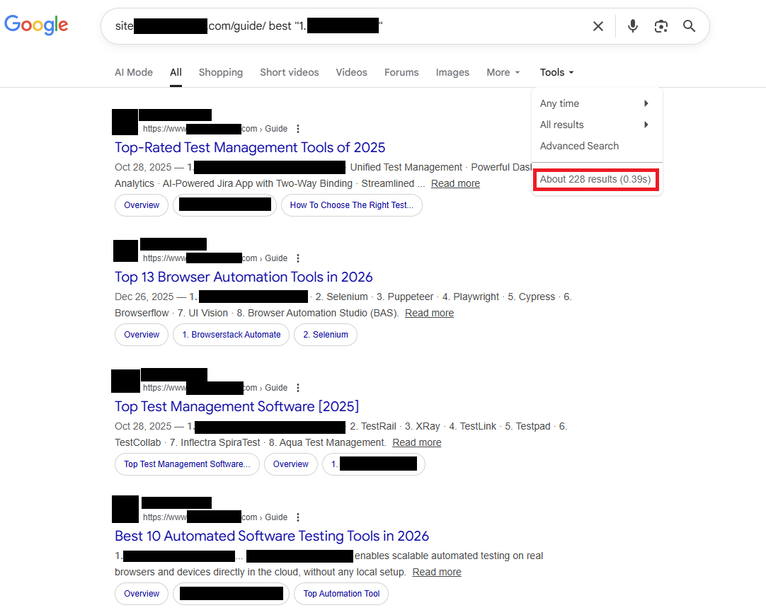Open three-dot menu for Top Test Management Software result
The height and width of the screenshot is (615, 766).
click(x=298, y=387)
